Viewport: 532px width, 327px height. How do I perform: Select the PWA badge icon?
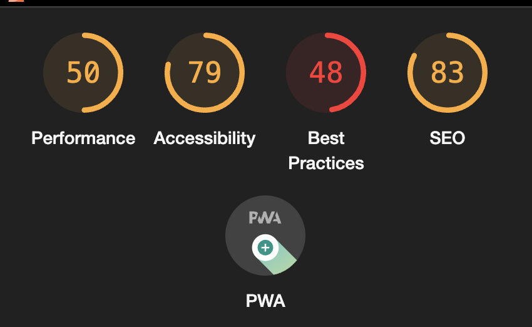click(265, 236)
